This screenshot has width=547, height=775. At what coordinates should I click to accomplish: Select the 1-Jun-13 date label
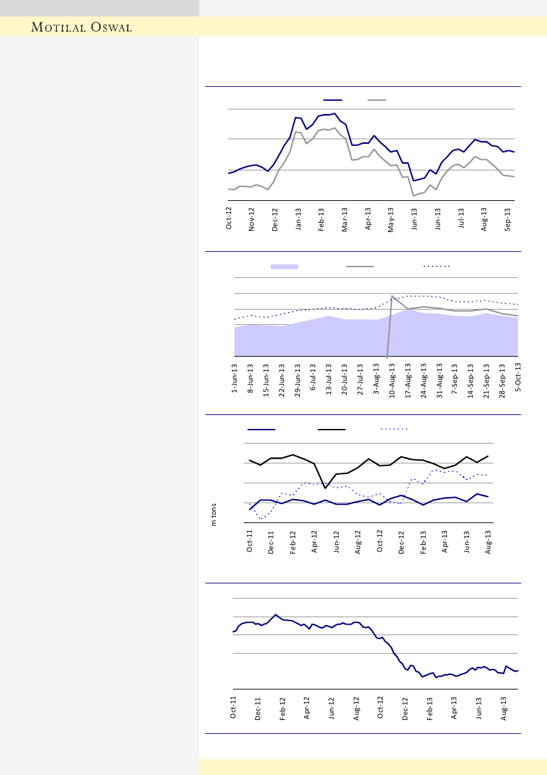pyautogui.click(x=234, y=380)
